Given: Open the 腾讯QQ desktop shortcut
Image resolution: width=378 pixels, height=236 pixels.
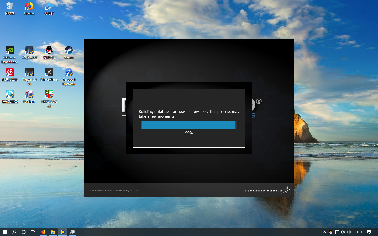Looking at the screenshot, I should 49,53.
